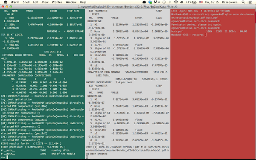256x160 pixels.
Task: Click '(gau_Bu1)' selected PDF component text
Action: (x=41, y=119)
